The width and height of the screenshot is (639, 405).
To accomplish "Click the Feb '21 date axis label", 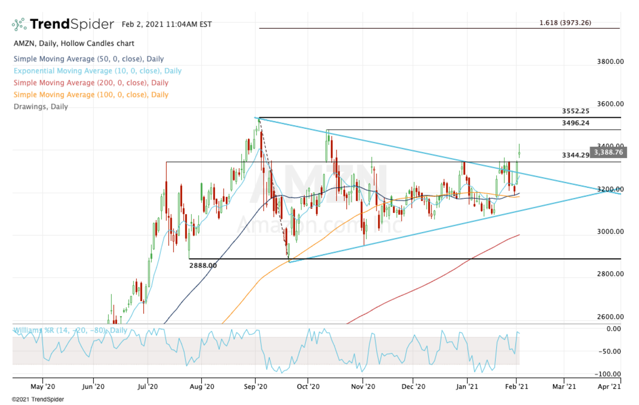I will 517,387.
